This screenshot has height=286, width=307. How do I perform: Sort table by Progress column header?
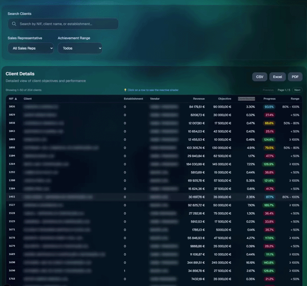[269, 99]
